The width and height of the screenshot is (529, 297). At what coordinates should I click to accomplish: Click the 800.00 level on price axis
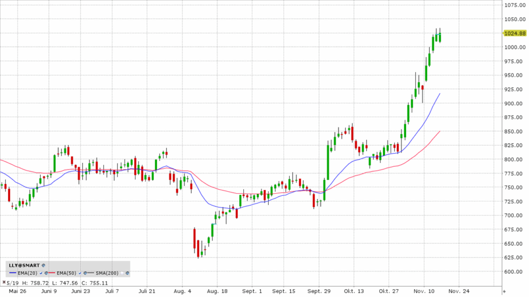coord(515,159)
